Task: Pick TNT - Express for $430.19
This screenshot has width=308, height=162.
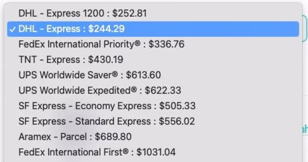Action: point(153,59)
